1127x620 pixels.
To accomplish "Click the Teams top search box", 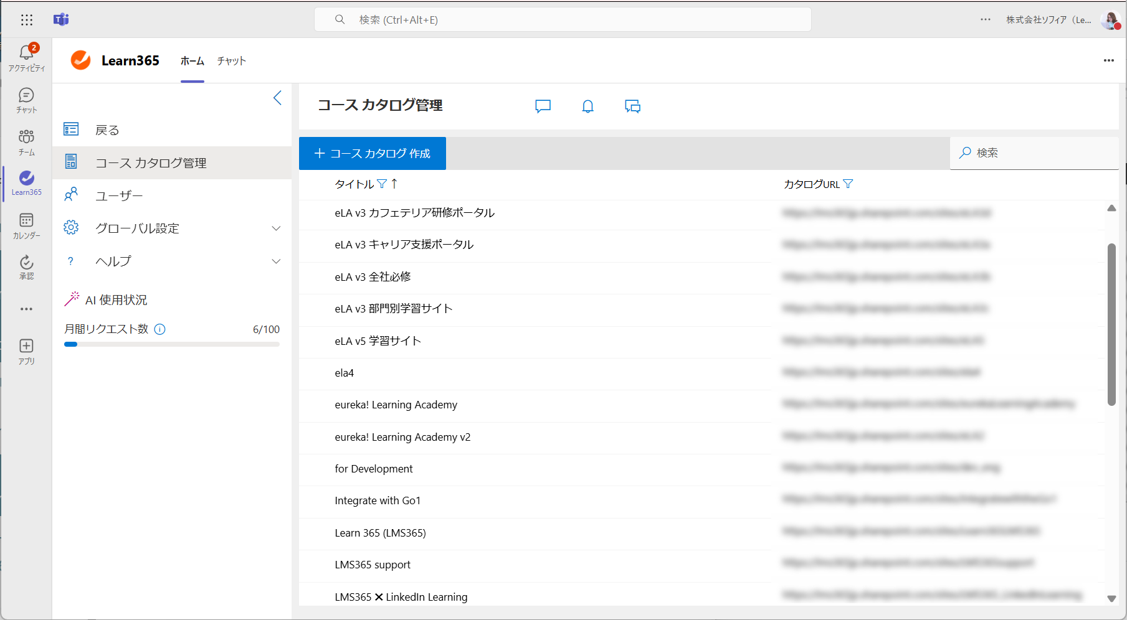I will 563,20.
